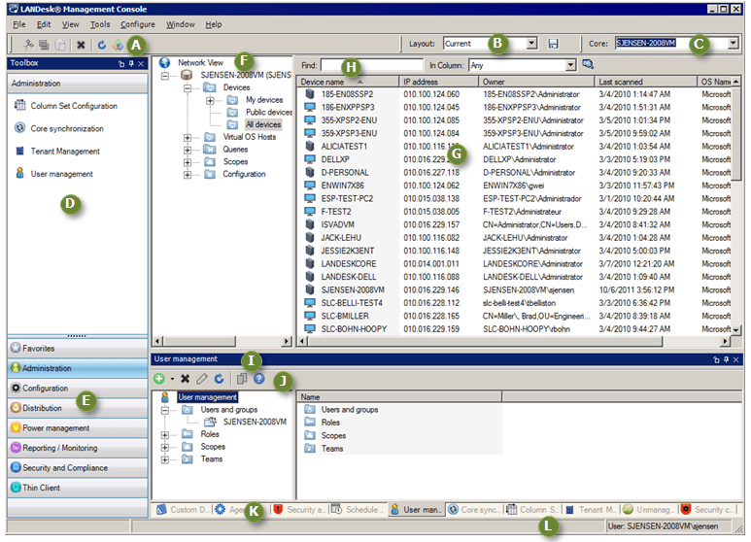Viewport: 751px width, 542px height.
Task: Expand Roles node in User management tree
Action: pos(165,435)
